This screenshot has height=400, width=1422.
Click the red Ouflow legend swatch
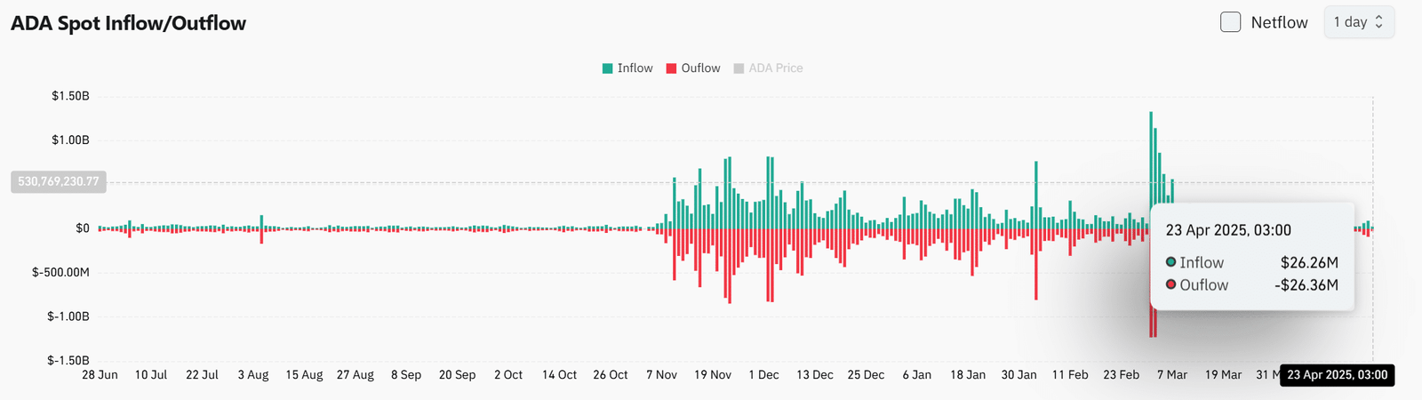[x=672, y=68]
